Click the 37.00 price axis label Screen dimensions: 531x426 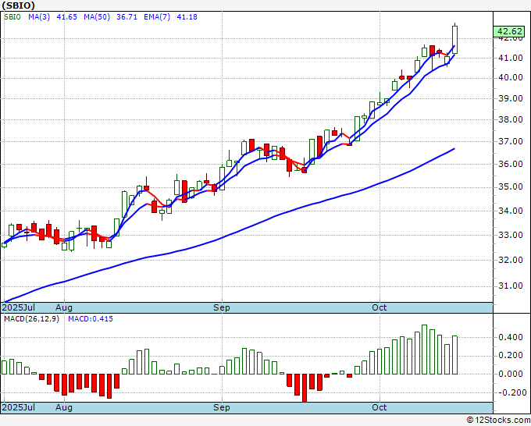[x=511, y=141]
